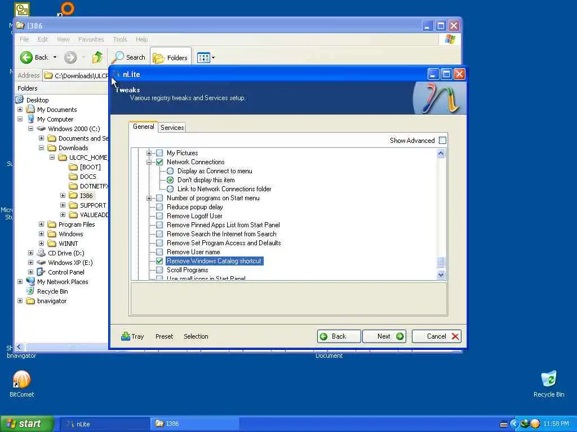Collapse Downloads folder in tree
577x432 pixels.
41,148
